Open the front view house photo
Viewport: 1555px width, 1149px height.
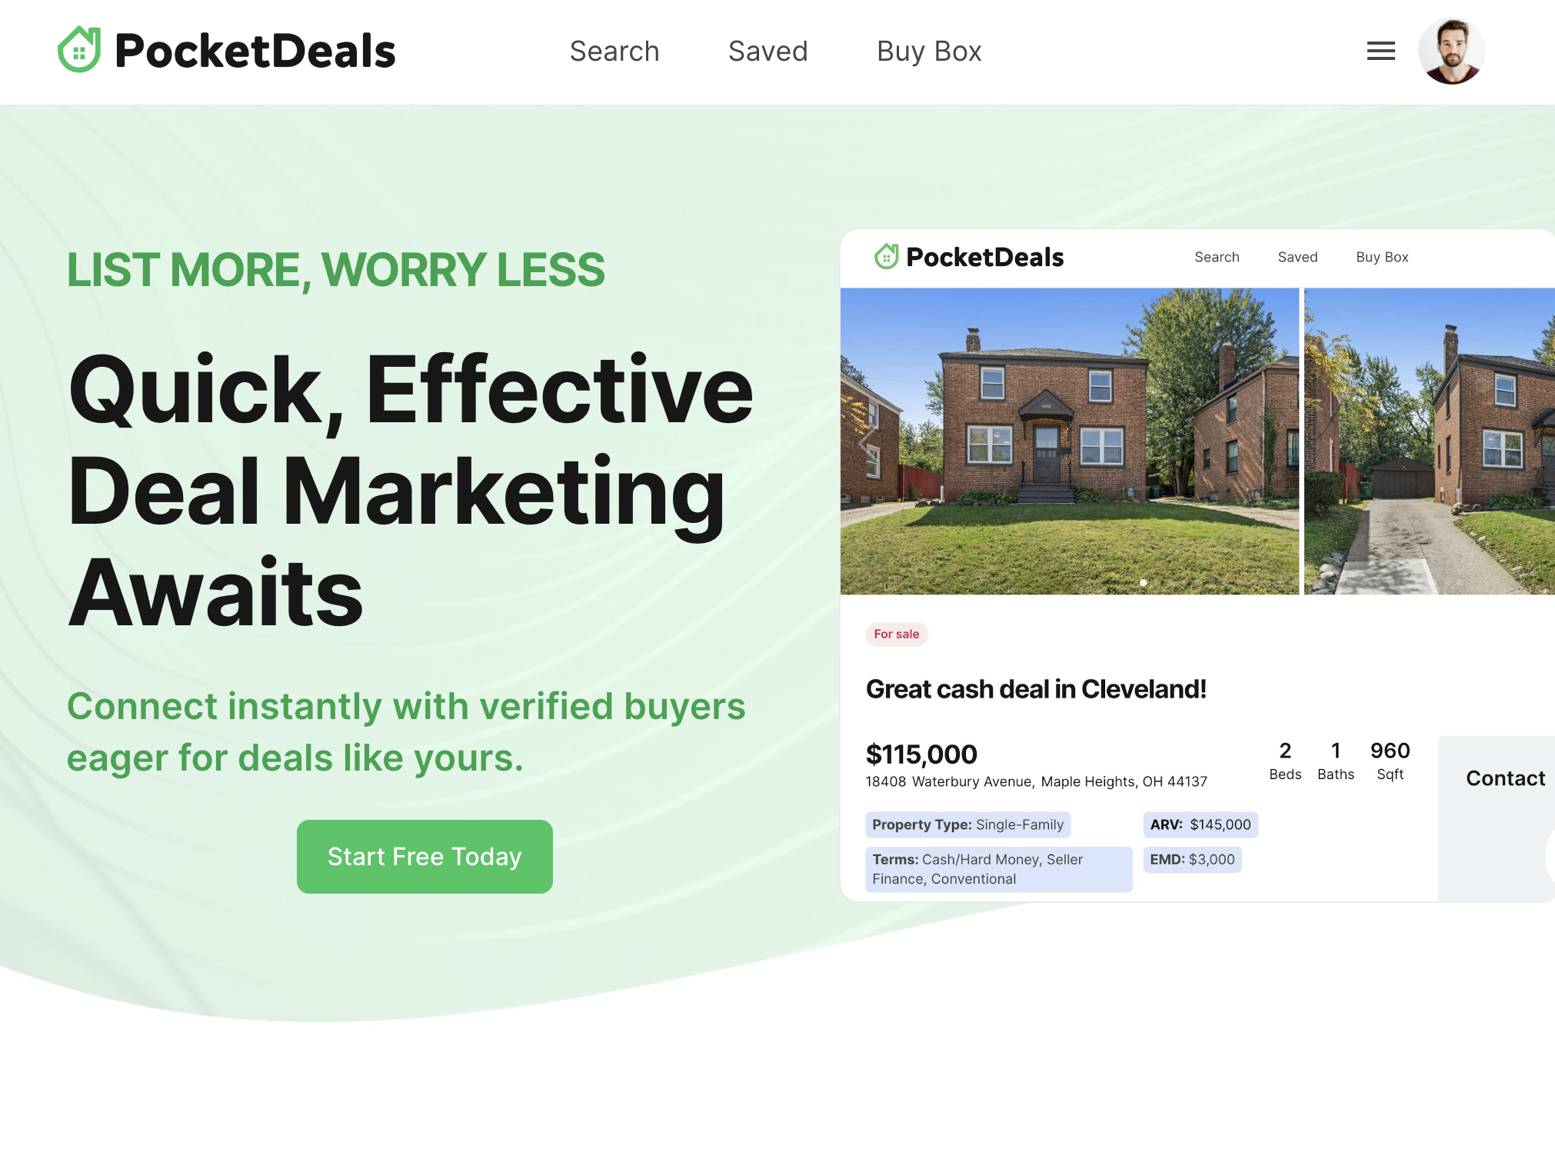(x=1069, y=441)
